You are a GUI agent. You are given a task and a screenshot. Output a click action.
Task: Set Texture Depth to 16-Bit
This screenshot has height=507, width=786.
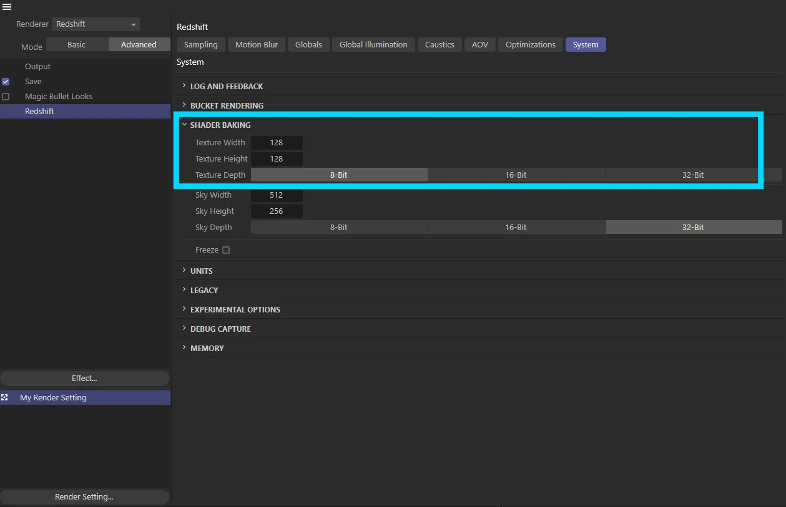(516, 175)
